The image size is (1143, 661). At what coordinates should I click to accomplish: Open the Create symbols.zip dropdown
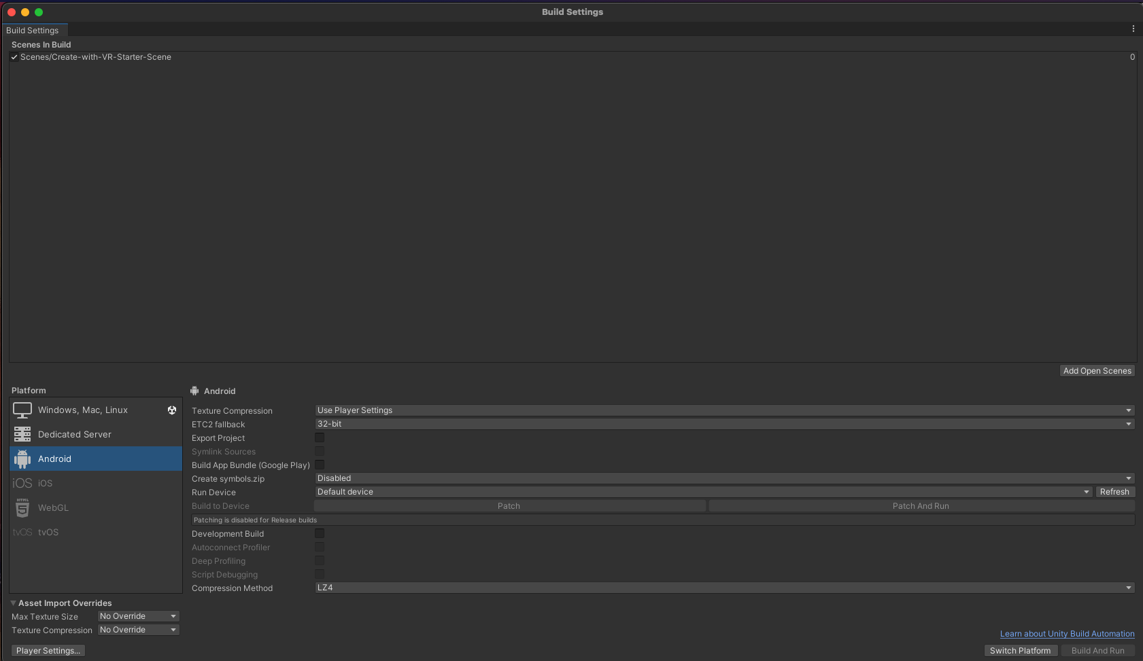tap(725, 478)
